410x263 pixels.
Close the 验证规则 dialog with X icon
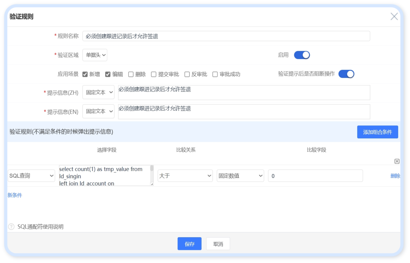(x=394, y=16)
